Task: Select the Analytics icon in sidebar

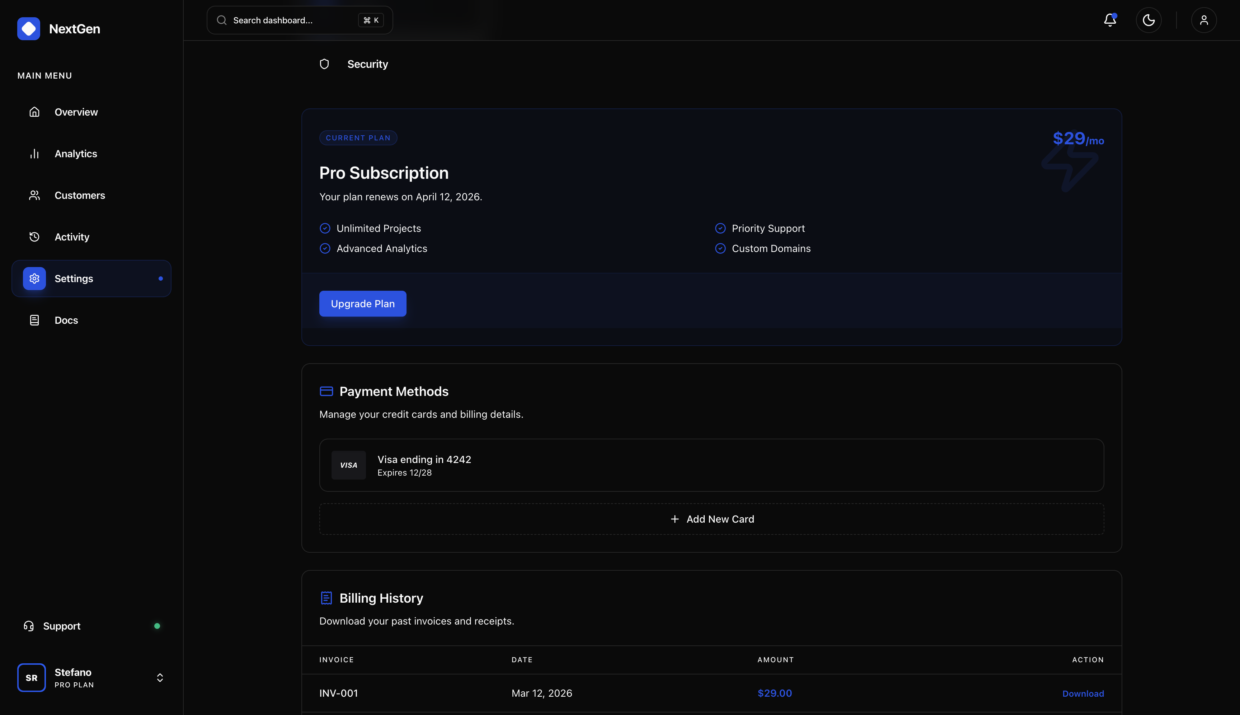Action: (x=34, y=153)
